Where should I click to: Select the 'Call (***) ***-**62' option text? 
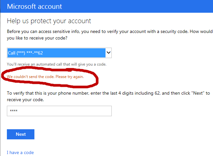pyautogui.click(x=27, y=53)
